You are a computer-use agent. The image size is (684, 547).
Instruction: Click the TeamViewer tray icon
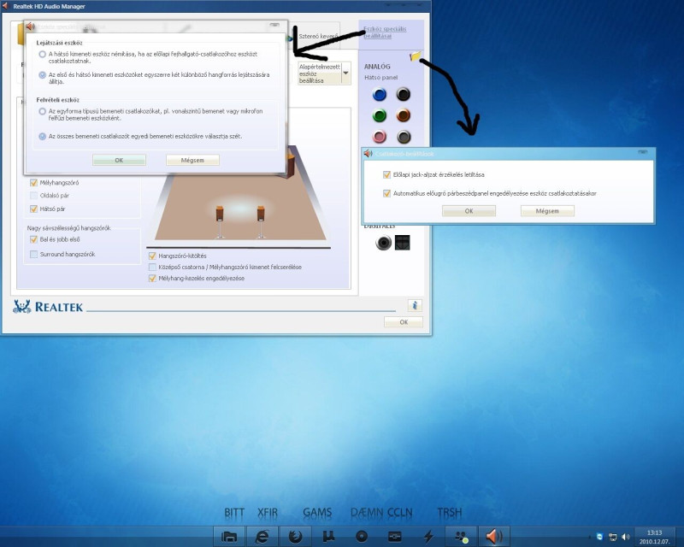point(600,537)
